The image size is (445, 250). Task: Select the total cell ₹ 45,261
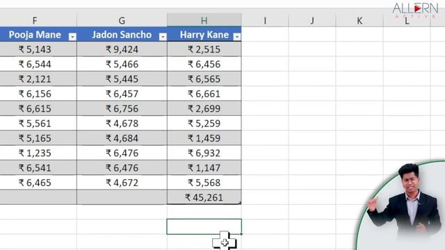click(204, 197)
